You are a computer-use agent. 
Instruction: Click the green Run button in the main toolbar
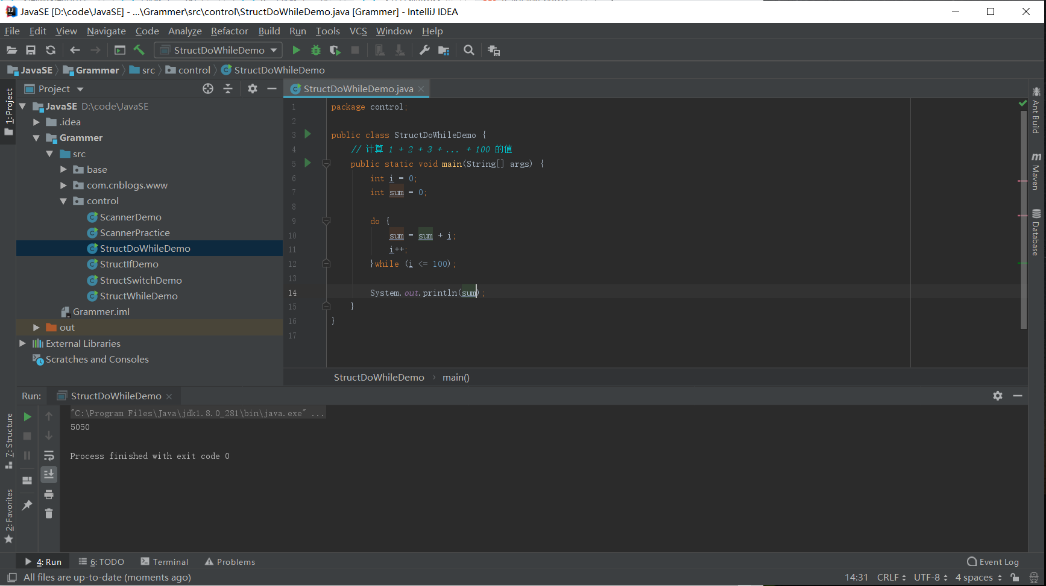click(x=296, y=51)
